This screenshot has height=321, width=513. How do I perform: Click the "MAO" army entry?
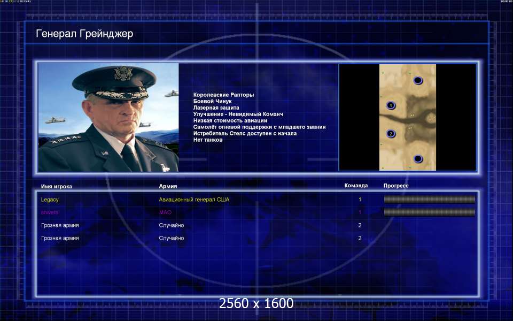pyautogui.click(x=165, y=212)
